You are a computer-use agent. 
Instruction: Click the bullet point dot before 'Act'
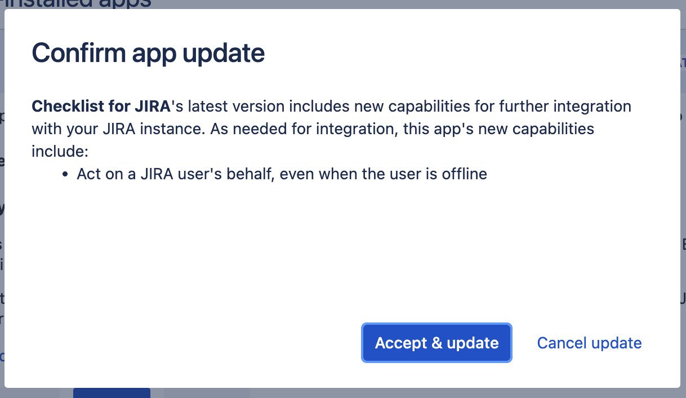(66, 174)
